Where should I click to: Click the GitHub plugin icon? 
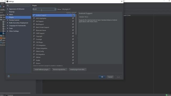[34, 57]
